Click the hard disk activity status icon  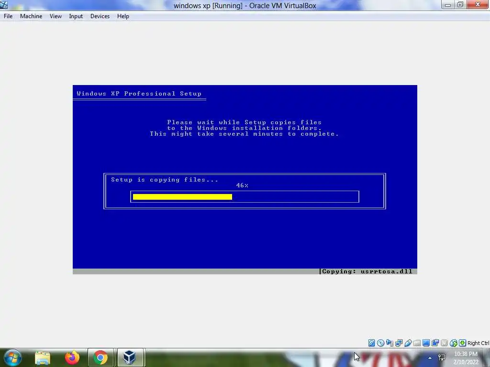click(x=371, y=343)
